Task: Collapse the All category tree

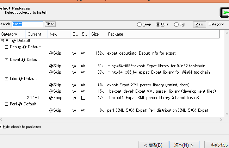Action: (x=2, y=41)
